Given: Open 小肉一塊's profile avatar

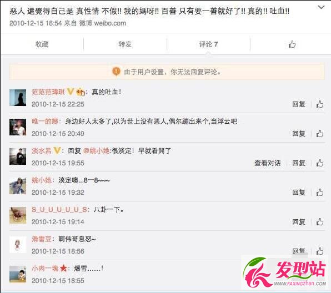Looking at the screenshot, I should coord(18,274).
